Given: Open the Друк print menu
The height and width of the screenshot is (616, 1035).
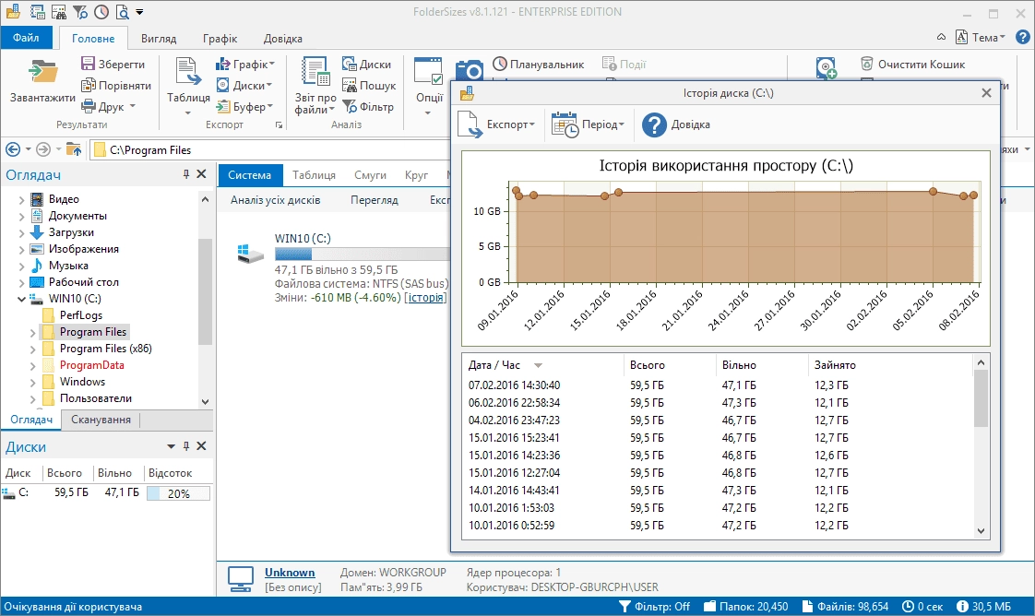Looking at the screenshot, I should point(108,106).
